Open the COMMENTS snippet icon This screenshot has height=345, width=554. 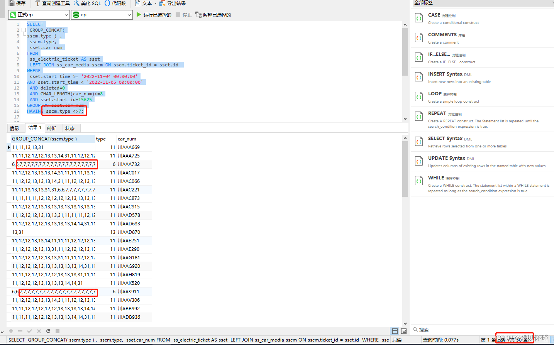click(419, 38)
